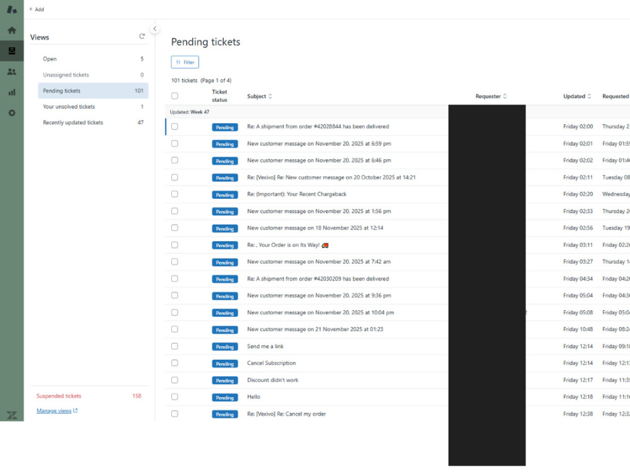Check the Your Order is on Its Way ticket
The width and height of the screenshot is (630, 472).
[x=175, y=245]
